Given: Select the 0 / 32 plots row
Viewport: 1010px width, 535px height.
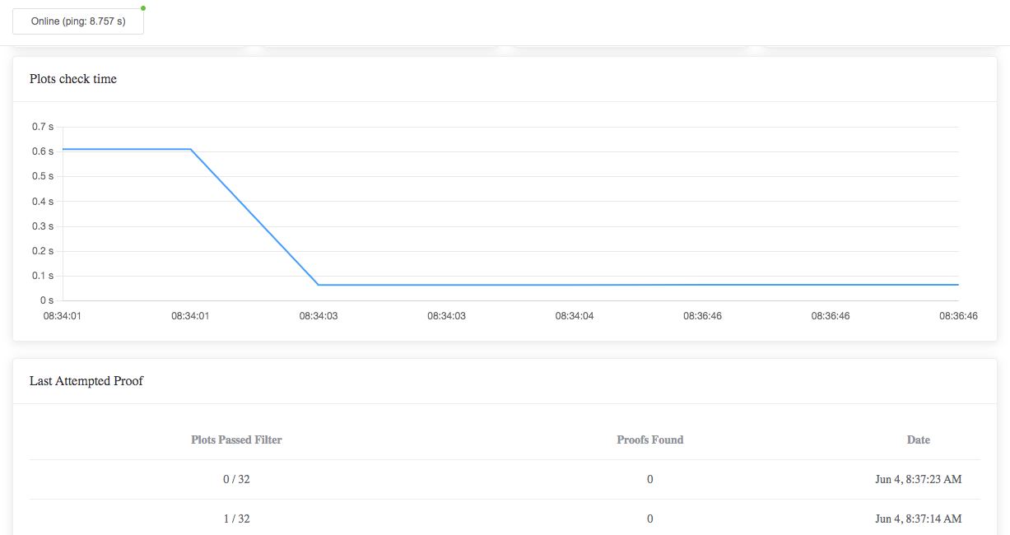Looking at the screenshot, I should point(505,479).
